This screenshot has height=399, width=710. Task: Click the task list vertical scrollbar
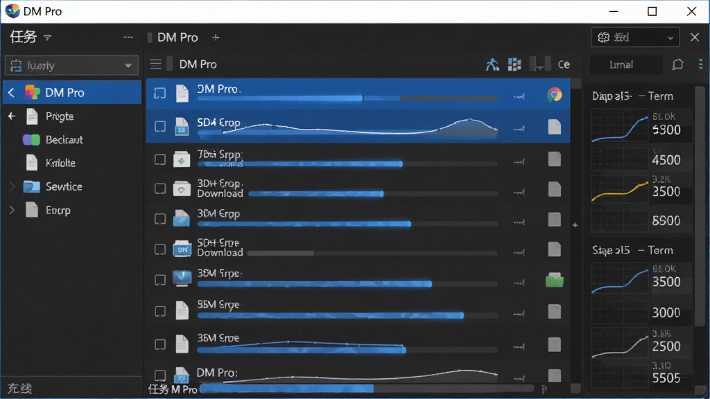[575, 83]
